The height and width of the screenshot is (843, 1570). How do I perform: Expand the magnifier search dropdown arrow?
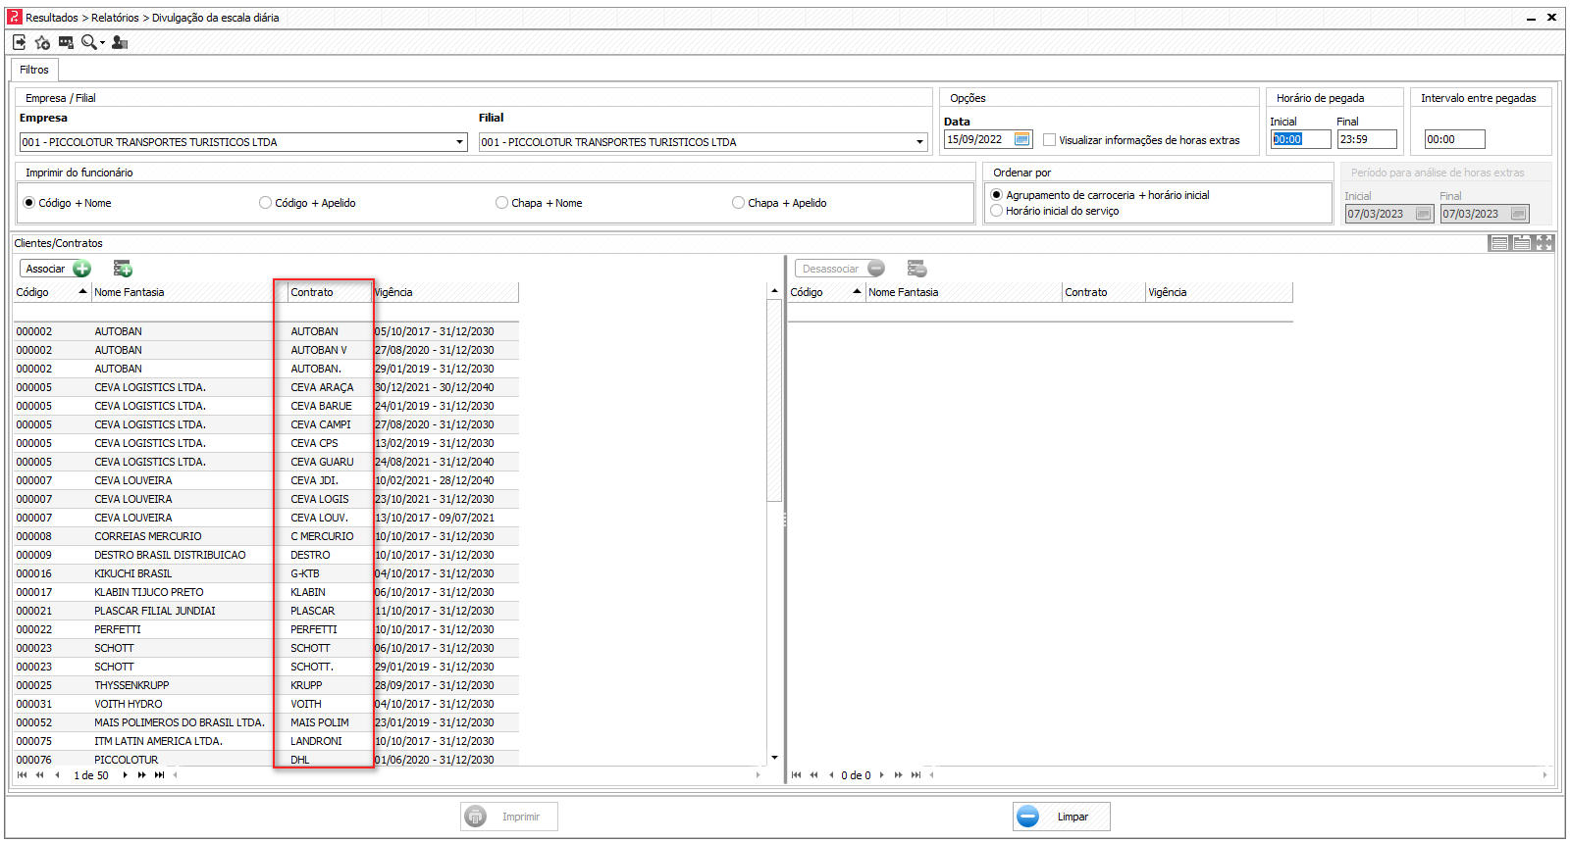pos(102,43)
